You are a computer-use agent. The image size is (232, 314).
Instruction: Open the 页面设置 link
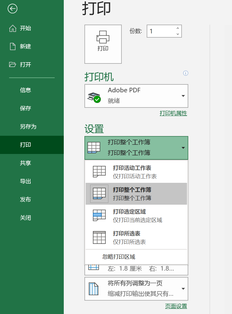pyautogui.click(x=176, y=306)
